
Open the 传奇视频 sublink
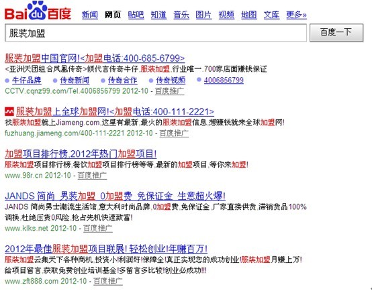coord(171,80)
